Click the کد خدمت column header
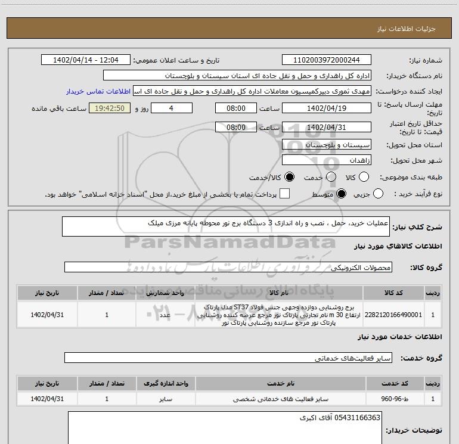The height and width of the screenshot is (444, 459). click(x=395, y=383)
